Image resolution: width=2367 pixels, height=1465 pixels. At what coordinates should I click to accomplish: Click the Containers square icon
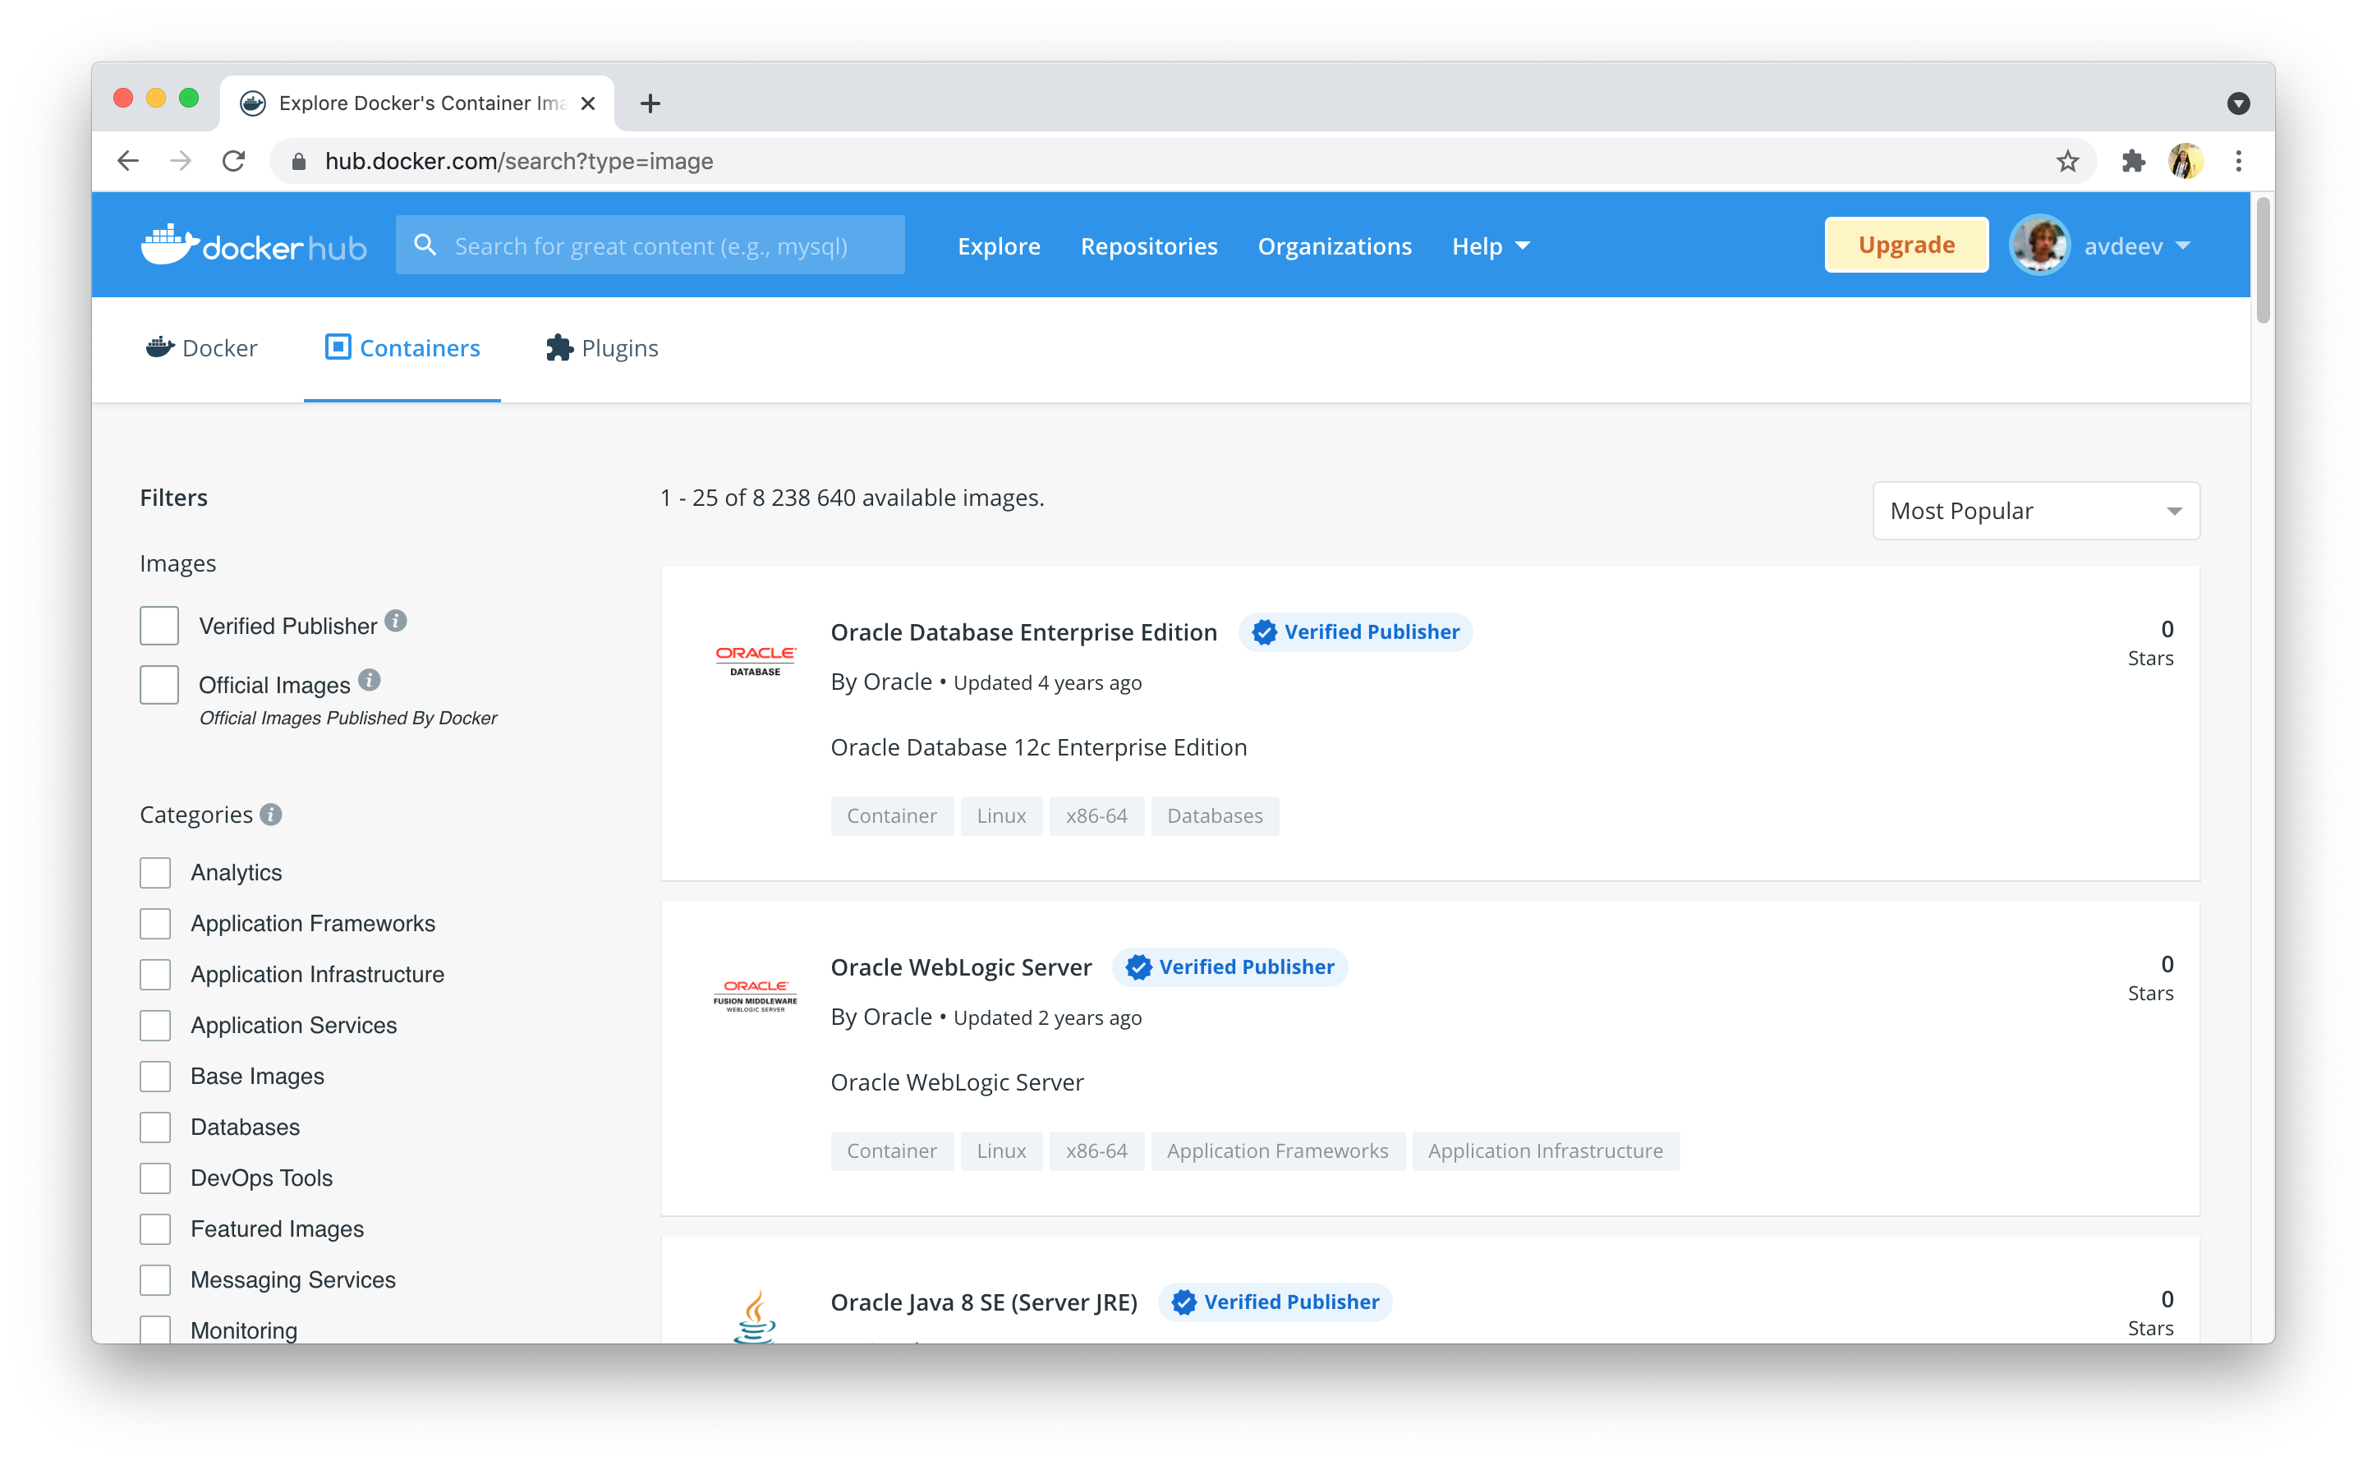(338, 347)
